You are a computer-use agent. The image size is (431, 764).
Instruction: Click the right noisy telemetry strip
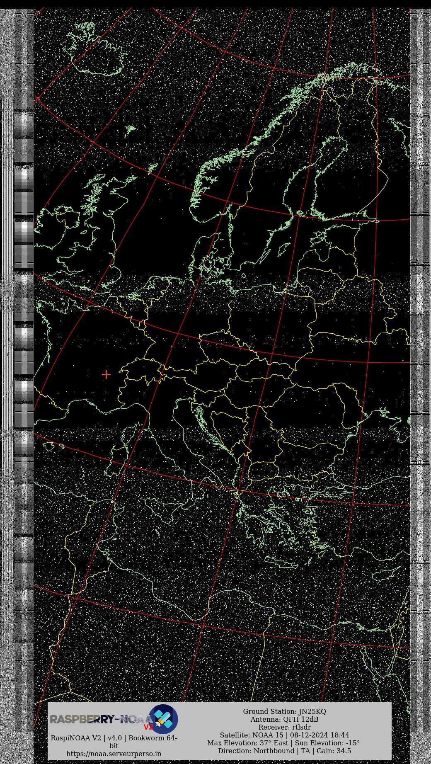pyautogui.click(x=420, y=290)
